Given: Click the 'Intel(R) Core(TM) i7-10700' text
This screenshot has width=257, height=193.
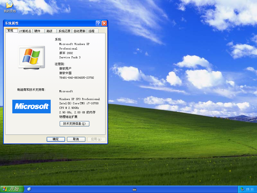Looking at the screenshot, I should 79,103.
